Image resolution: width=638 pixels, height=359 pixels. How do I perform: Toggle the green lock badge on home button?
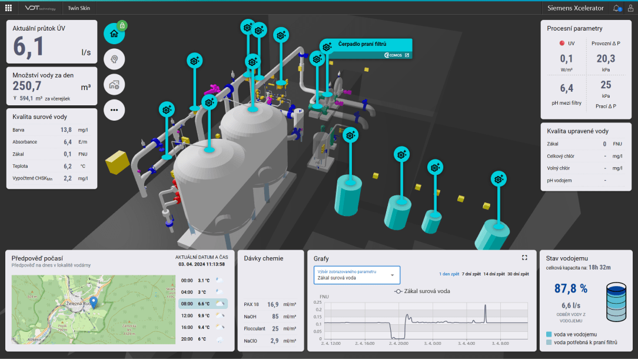pos(122,25)
